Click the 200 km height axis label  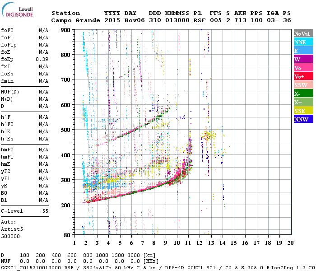(65, 205)
